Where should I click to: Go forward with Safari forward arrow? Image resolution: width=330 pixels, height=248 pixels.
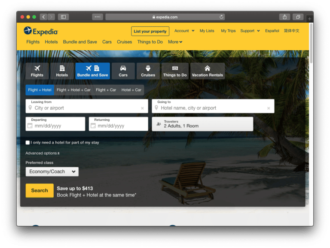click(51, 17)
